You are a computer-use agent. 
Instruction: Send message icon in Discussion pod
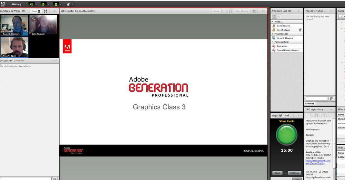tap(55, 179)
